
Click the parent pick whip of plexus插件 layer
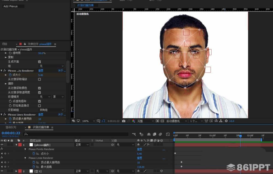[x=113, y=145]
